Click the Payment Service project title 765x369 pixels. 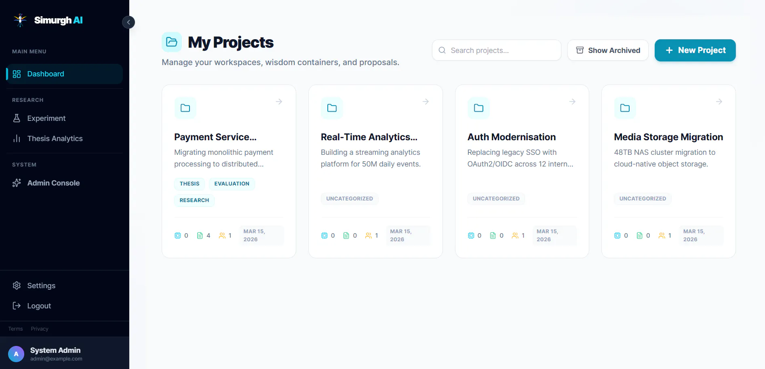click(x=215, y=137)
